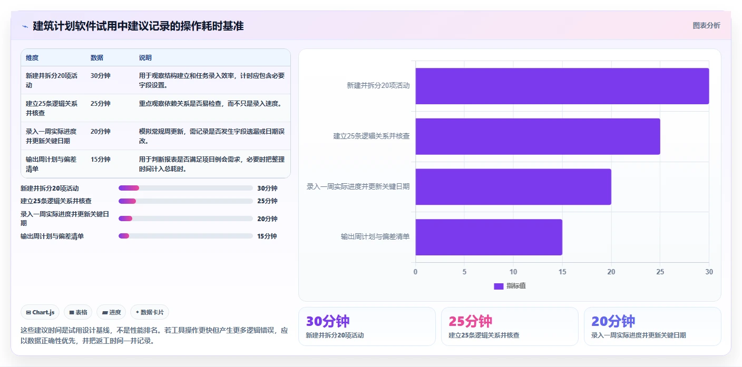
Task: Click the 20分钟 value beside the progress bar
Action: pos(267,219)
